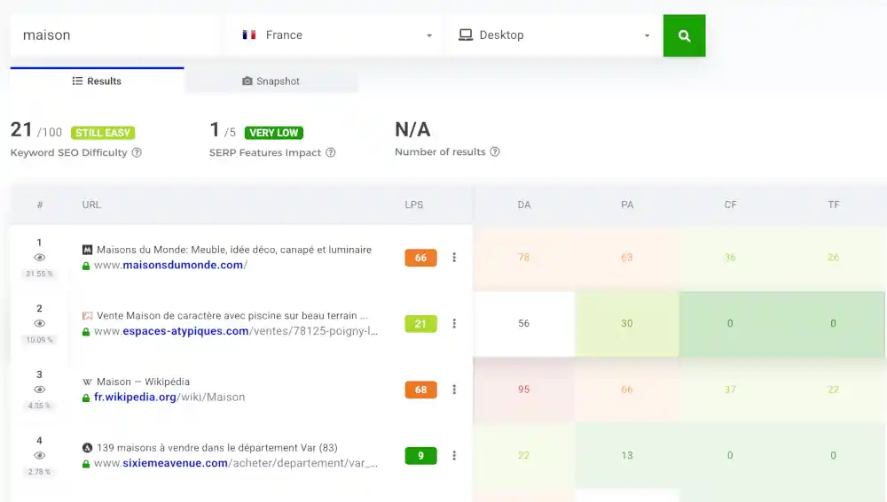Open the espaces-atypiques.com ventes link
The height and width of the screenshot is (502, 887).
[x=236, y=331]
